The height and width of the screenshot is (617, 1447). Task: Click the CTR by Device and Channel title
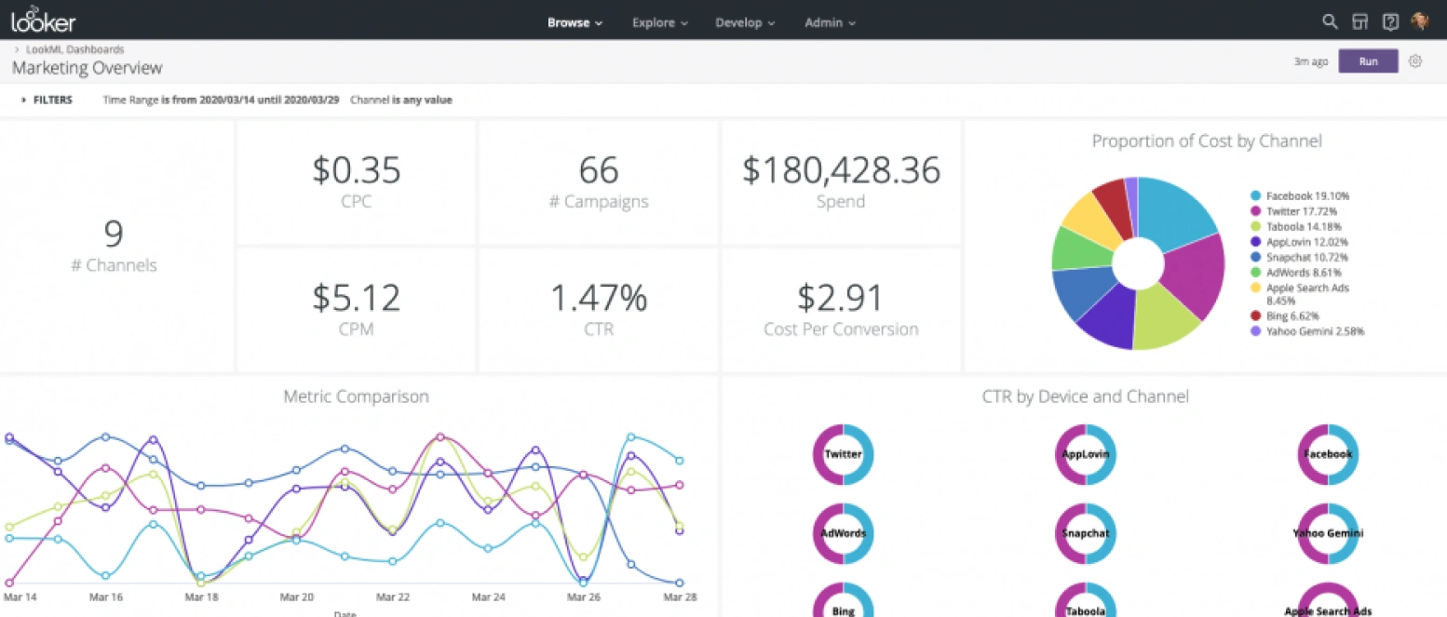tap(1085, 396)
